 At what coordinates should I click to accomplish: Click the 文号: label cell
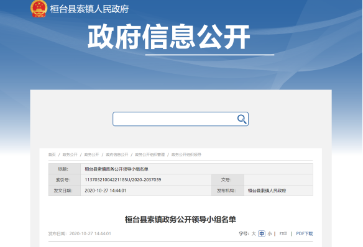227,180
